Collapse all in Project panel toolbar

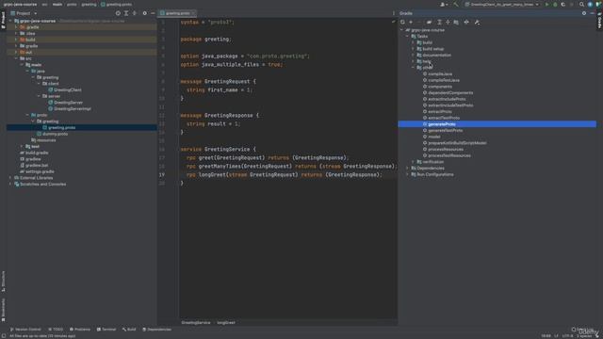click(135, 13)
